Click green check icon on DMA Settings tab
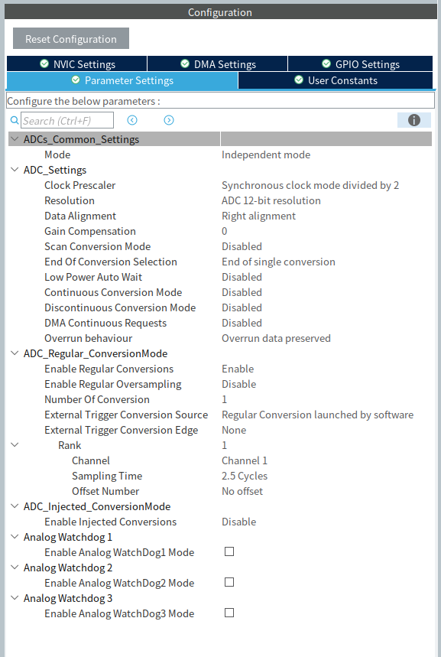Viewport: 441px width, 657px height. point(185,63)
